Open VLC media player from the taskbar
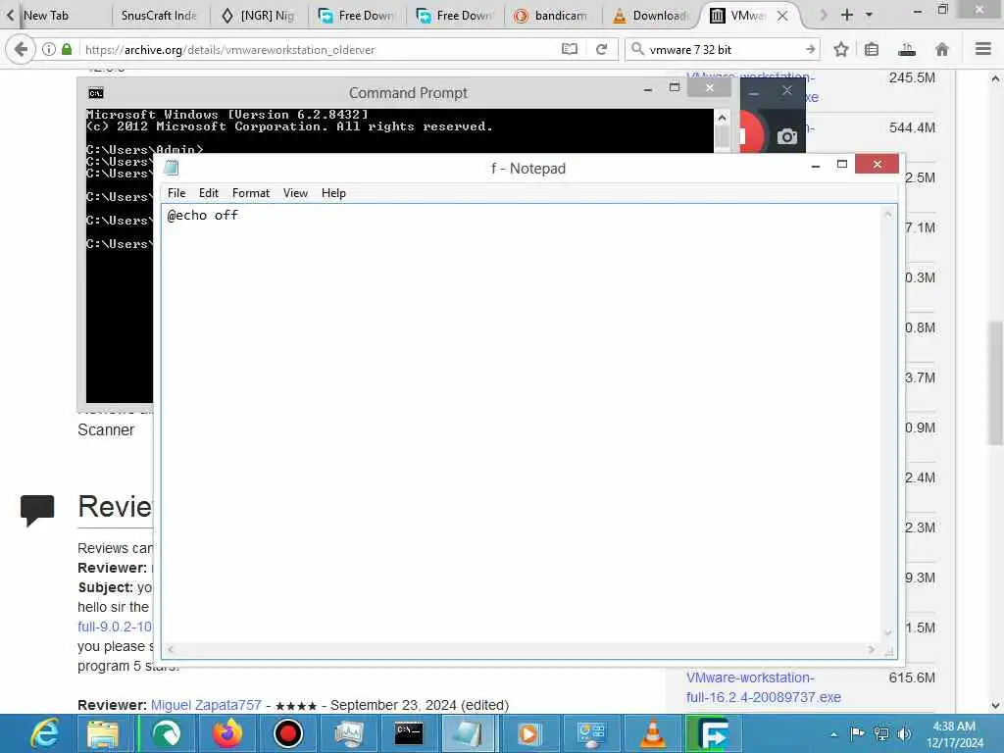 point(652,733)
